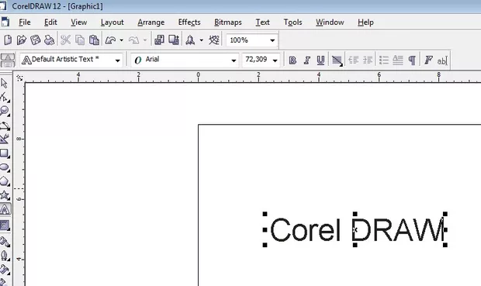This screenshot has width=481, height=286.
Task: Open the Arial font list dropdown
Action: click(x=234, y=60)
